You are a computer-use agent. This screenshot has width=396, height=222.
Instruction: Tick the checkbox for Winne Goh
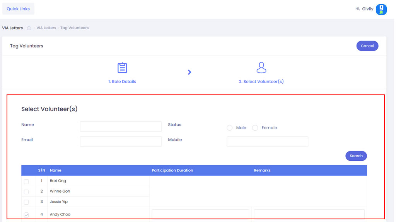click(26, 192)
